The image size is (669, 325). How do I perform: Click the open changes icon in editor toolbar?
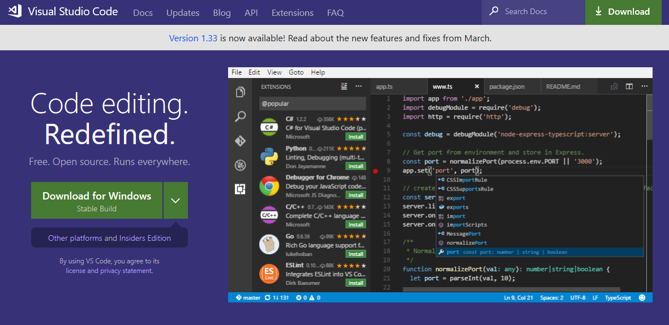point(615,86)
